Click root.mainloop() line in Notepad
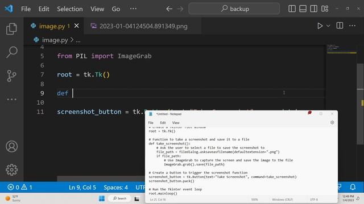This screenshot has width=364, height=204. pos(163,193)
